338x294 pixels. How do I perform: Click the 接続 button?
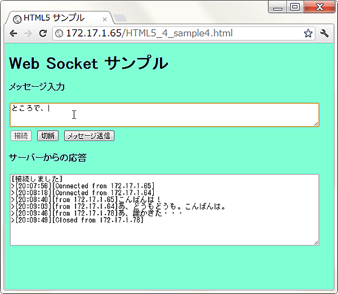[21, 136]
